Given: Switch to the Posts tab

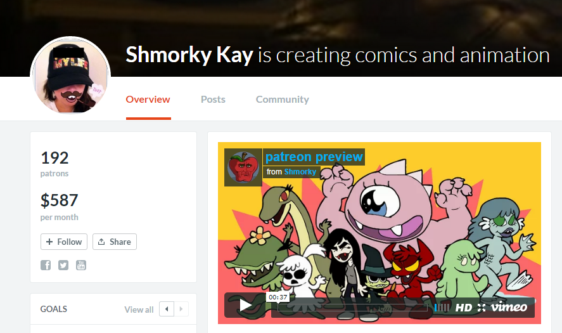Looking at the screenshot, I should tap(213, 100).
